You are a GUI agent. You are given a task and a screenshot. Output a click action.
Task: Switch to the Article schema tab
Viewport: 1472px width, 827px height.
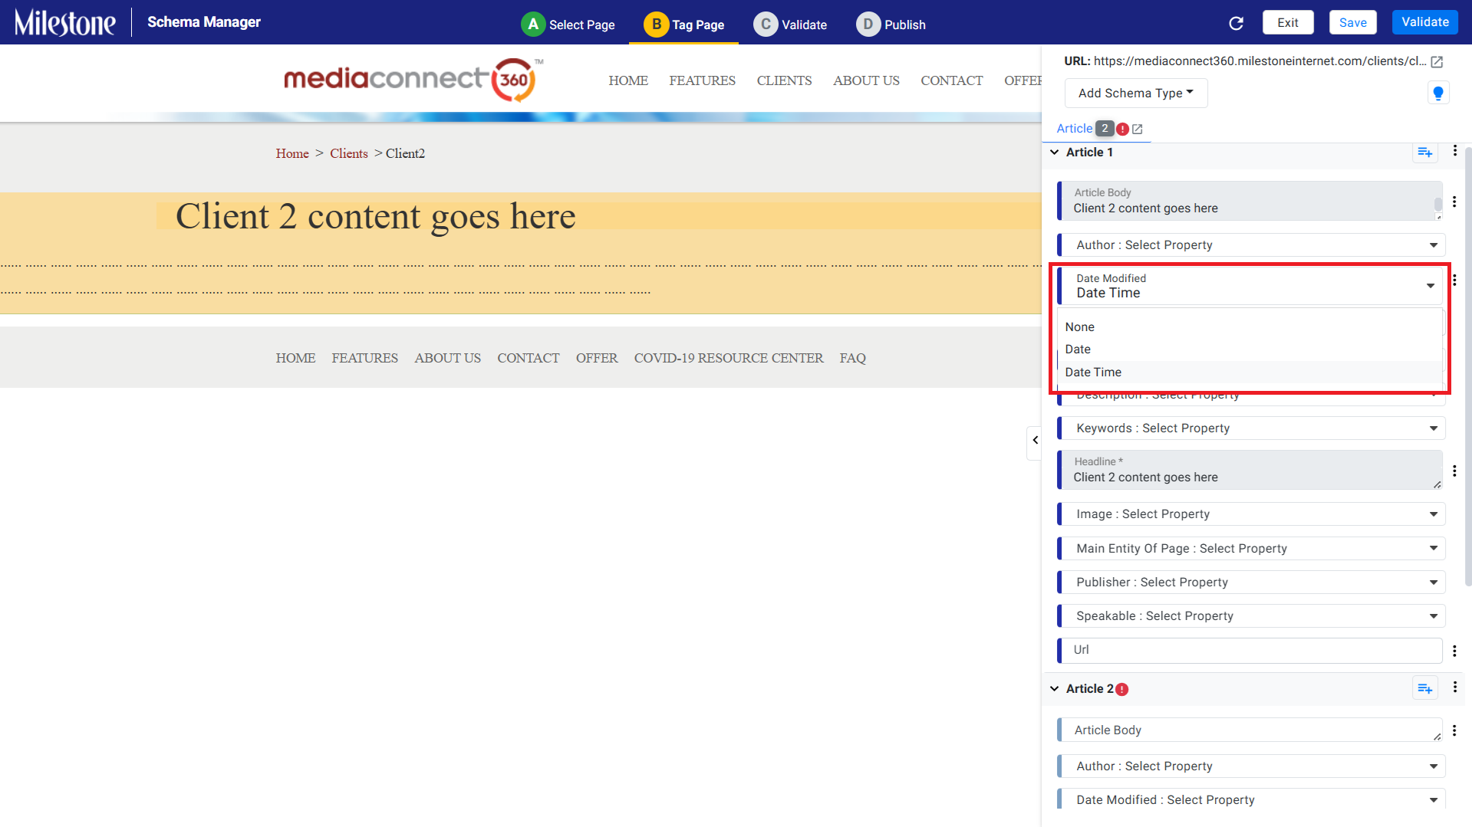click(x=1074, y=129)
